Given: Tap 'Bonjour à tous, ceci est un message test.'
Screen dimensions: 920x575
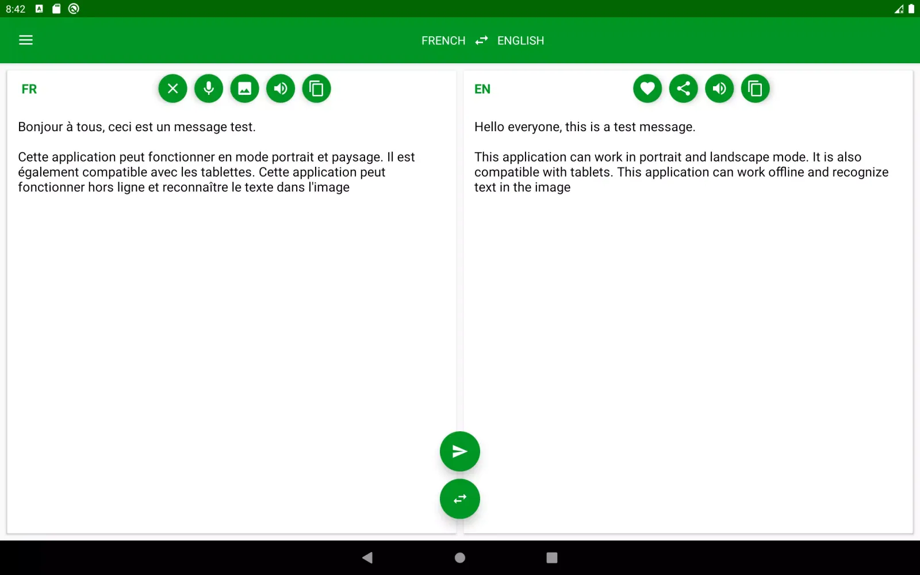Looking at the screenshot, I should (137, 127).
